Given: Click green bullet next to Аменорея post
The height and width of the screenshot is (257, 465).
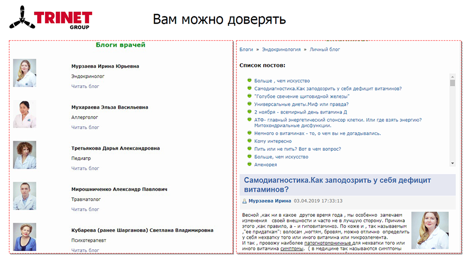Looking at the screenshot, I should pos(250,164).
